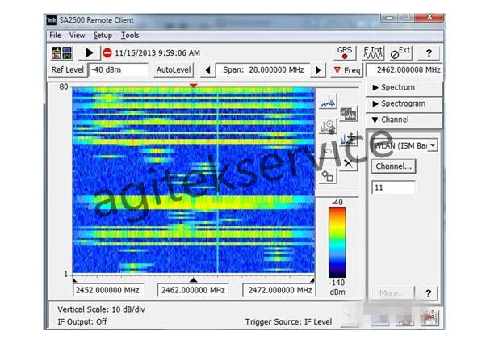Viewport: 486px width, 340px height.
Task: Click the color scale legend bar
Action: coord(337,241)
